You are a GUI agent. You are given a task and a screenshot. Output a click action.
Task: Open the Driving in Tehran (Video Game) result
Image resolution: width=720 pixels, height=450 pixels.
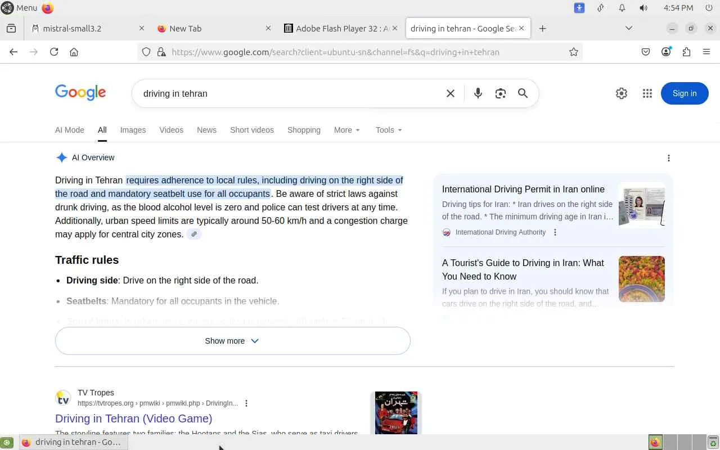[x=133, y=418]
